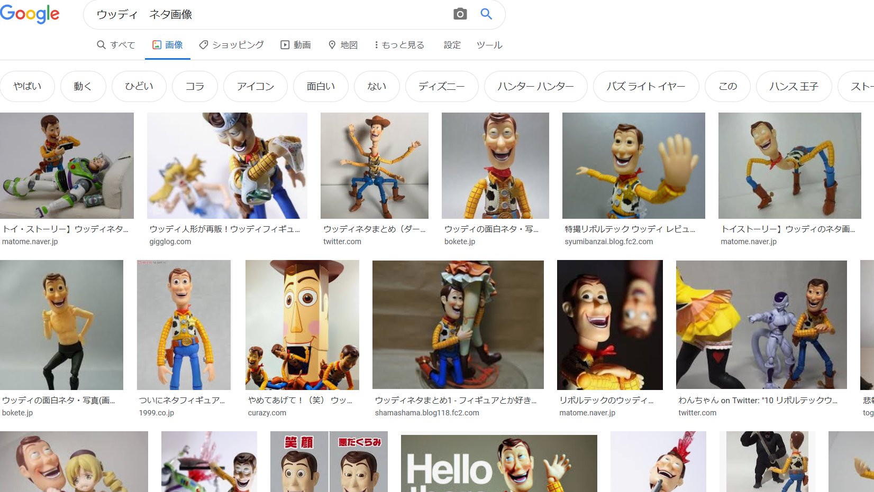Image resolution: width=874 pixels, height=492 pixels.
Task: Open the title ウッディネタまとめ（ダー…
Action: coord(375,229)
